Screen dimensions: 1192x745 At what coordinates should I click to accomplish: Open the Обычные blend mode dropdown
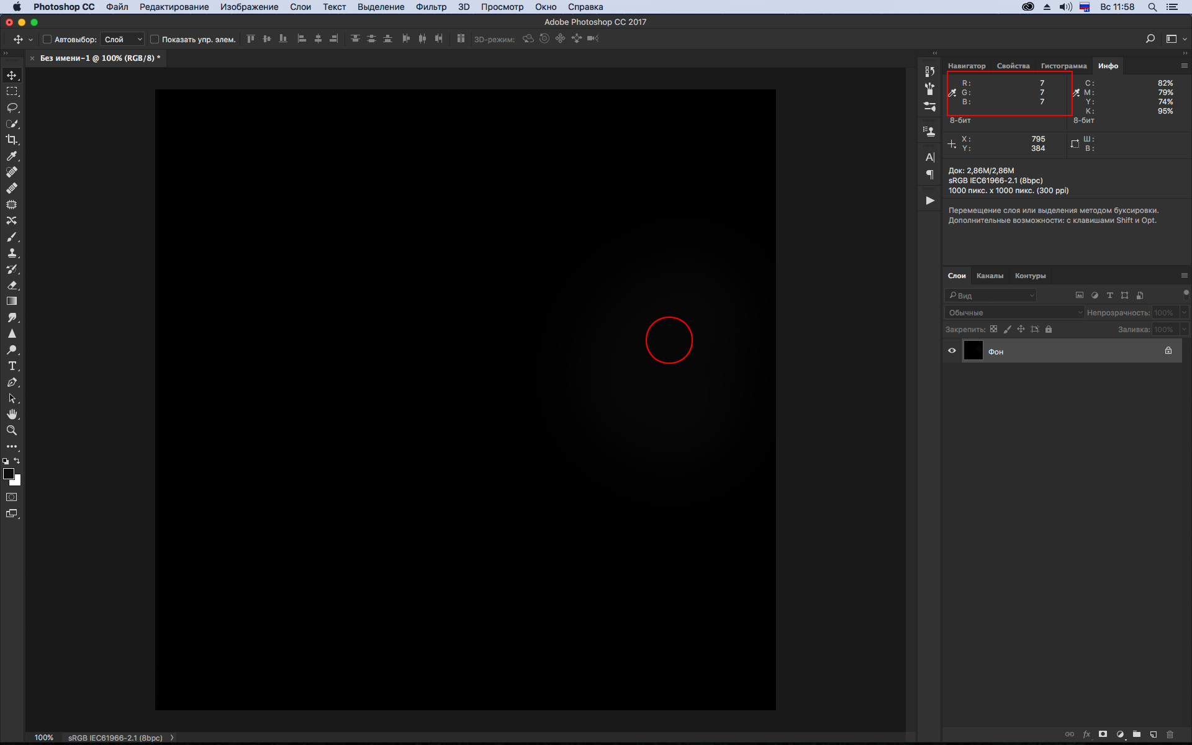[1014, 312]
